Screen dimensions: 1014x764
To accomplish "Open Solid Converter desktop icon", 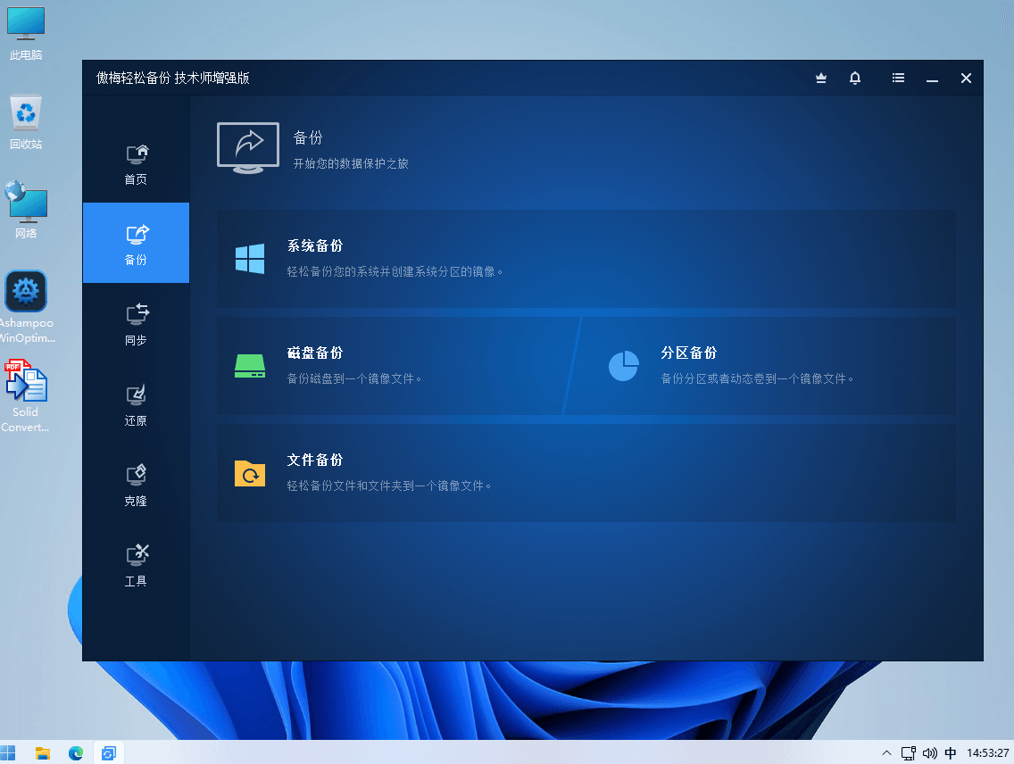I will pos(26,396).
